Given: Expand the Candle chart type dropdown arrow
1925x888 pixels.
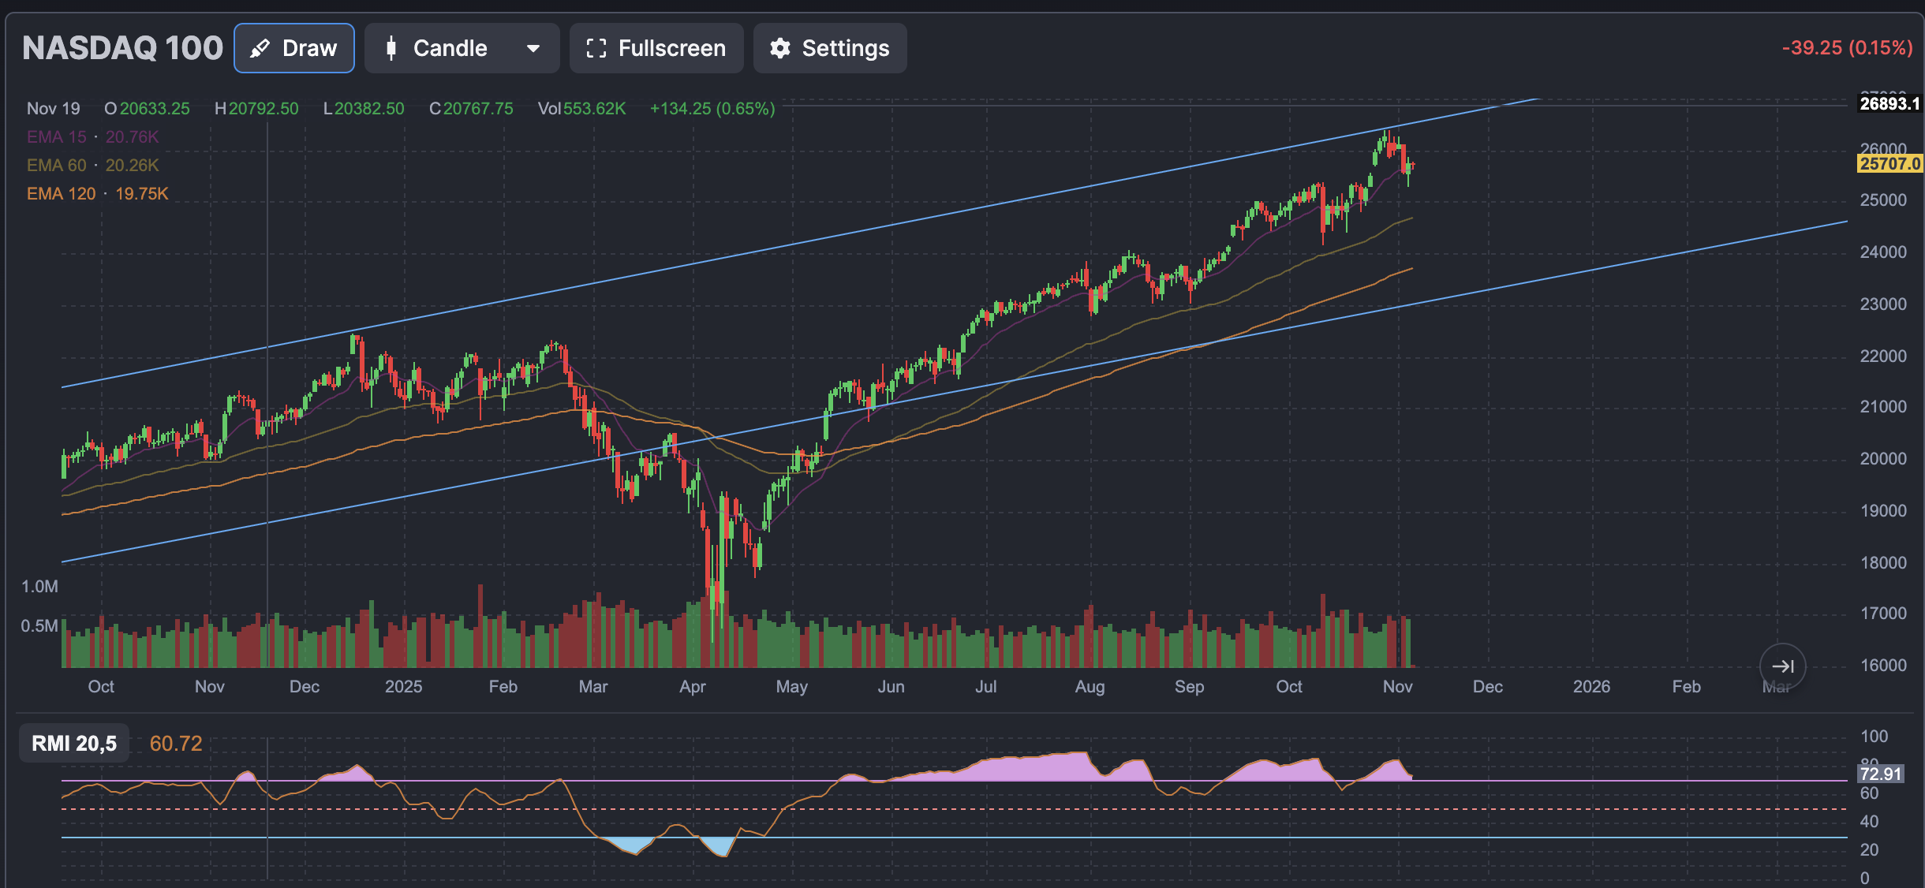Looking at the screenshot, I should pos(533,49).
